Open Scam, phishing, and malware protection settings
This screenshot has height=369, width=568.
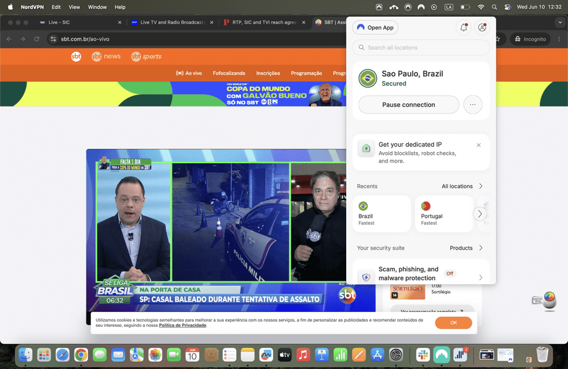421,274
